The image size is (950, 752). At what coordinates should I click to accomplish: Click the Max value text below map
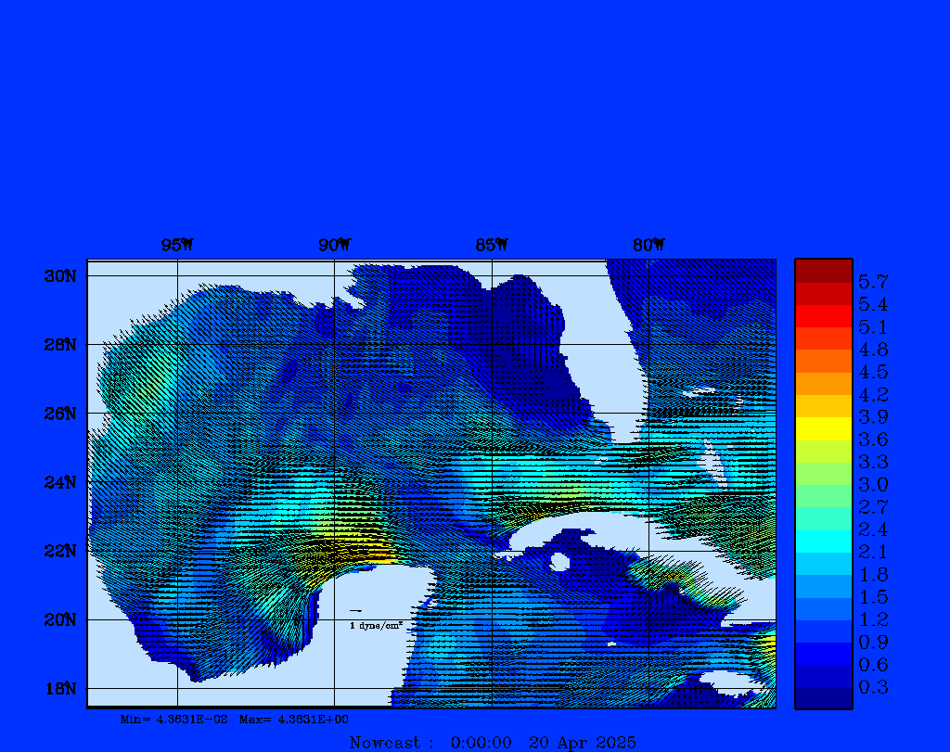pos(294,720)
